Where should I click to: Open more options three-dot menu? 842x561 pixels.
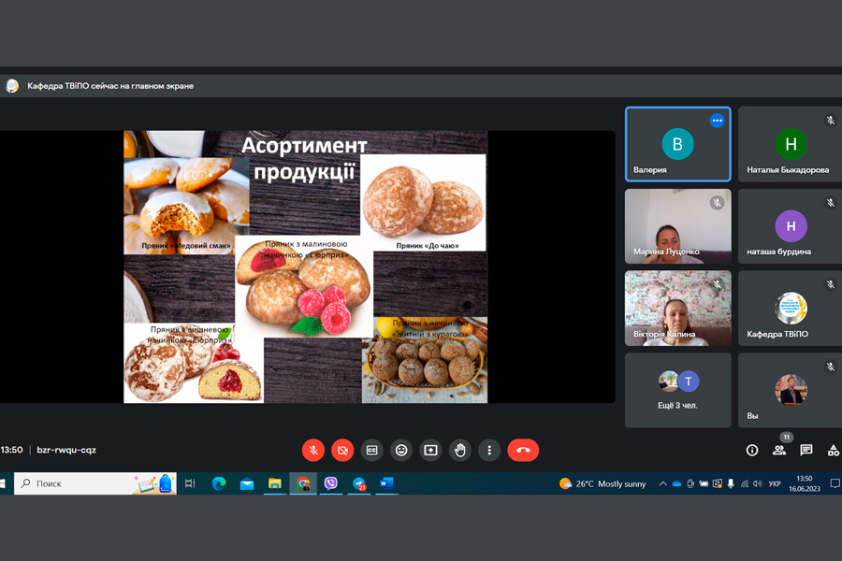(x=489, y=450)
